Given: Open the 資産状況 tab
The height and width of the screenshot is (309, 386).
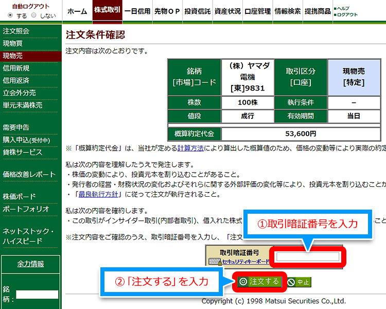Looking at the screenshot, I should pos(227,11).
